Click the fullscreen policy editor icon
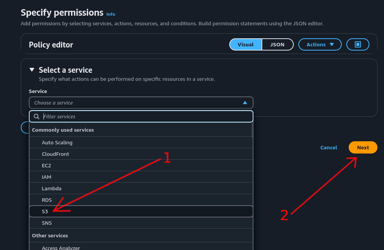 [x=358, y=44]
